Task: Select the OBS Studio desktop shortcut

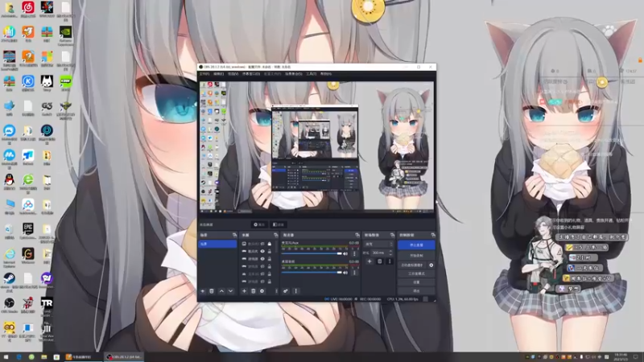Action: [x=9, y=304]
